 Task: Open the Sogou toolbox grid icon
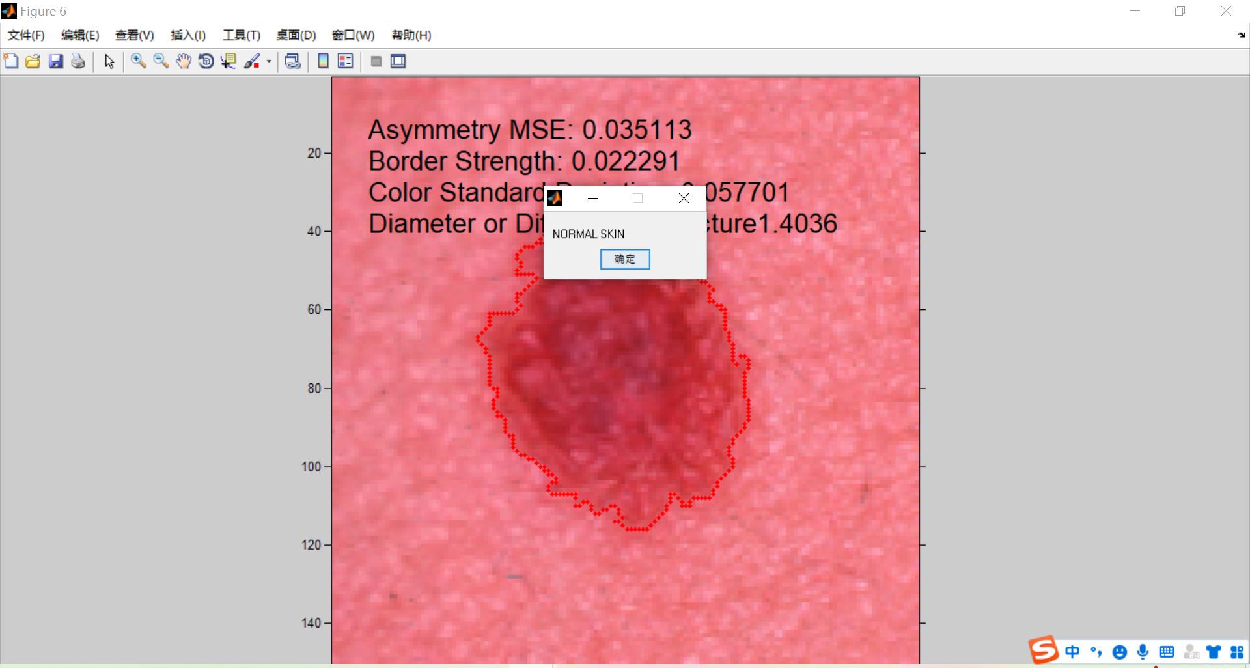tap(1237, 652)
